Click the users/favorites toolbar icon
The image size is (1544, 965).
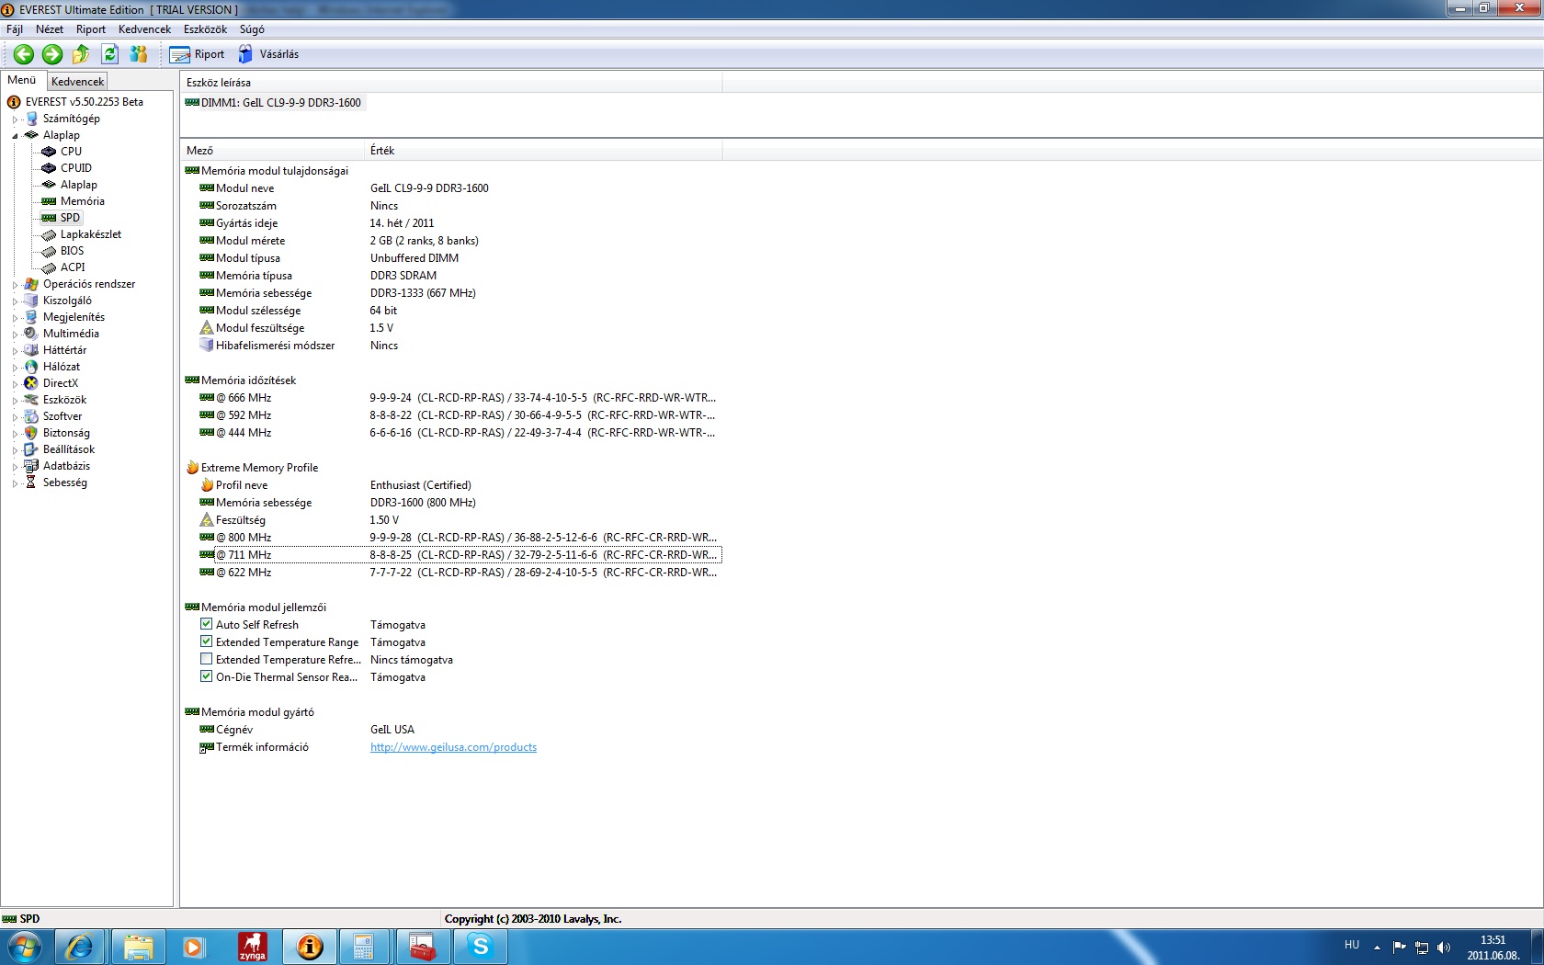(139, 54)
